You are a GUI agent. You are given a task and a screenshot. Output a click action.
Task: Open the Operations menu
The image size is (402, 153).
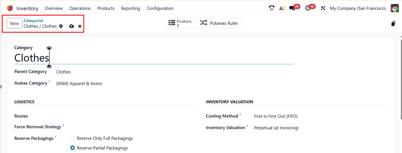coord(80,8)
